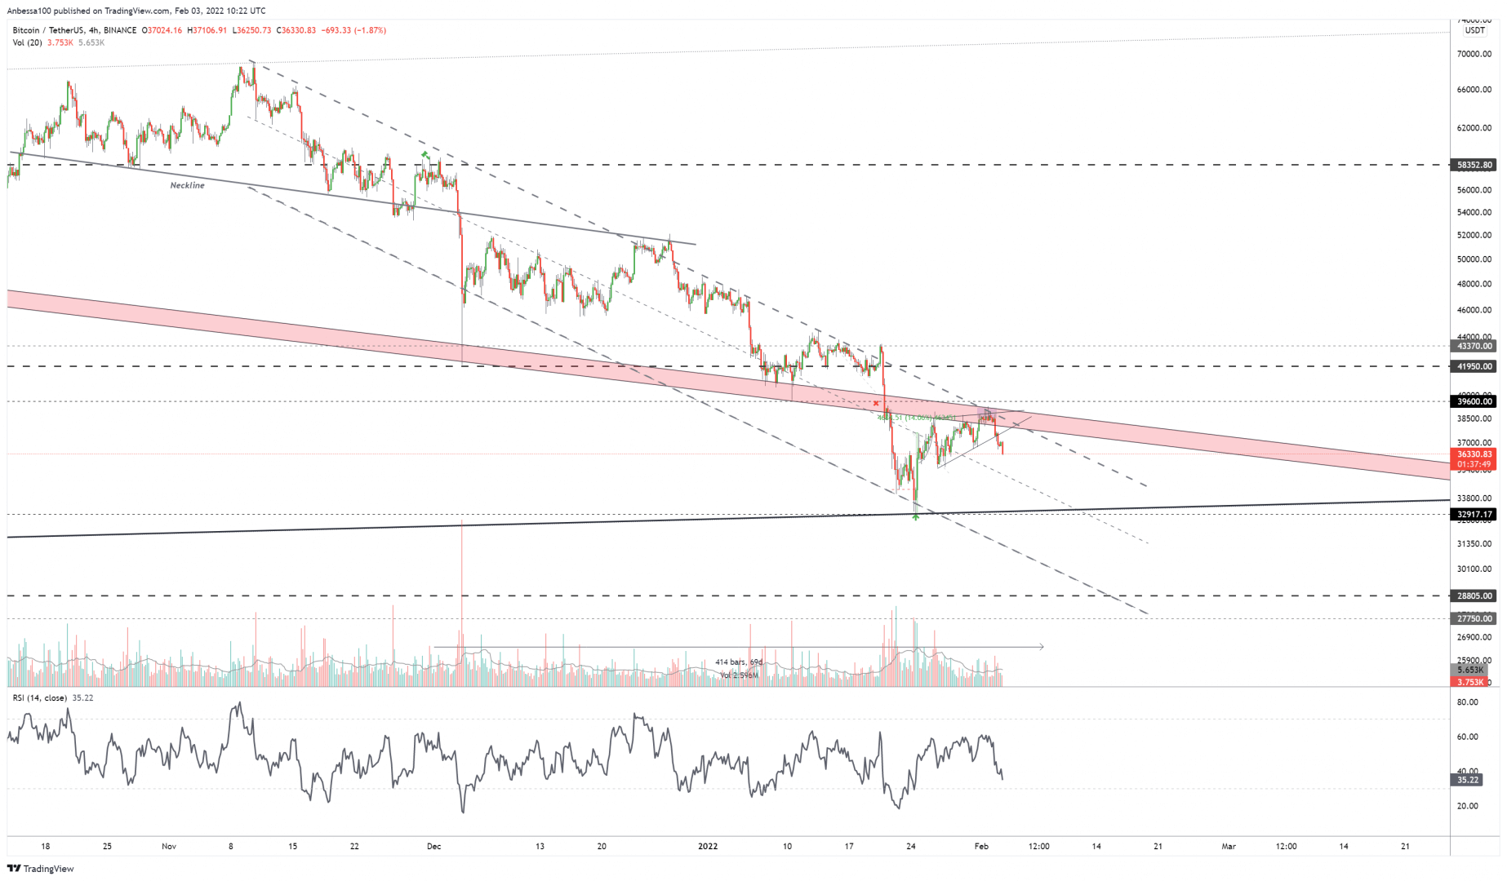The width and height of the screenshot is (1507, 881).
Task: Click the 80.00 tick on RSI axis
Action: (1468, 702)
